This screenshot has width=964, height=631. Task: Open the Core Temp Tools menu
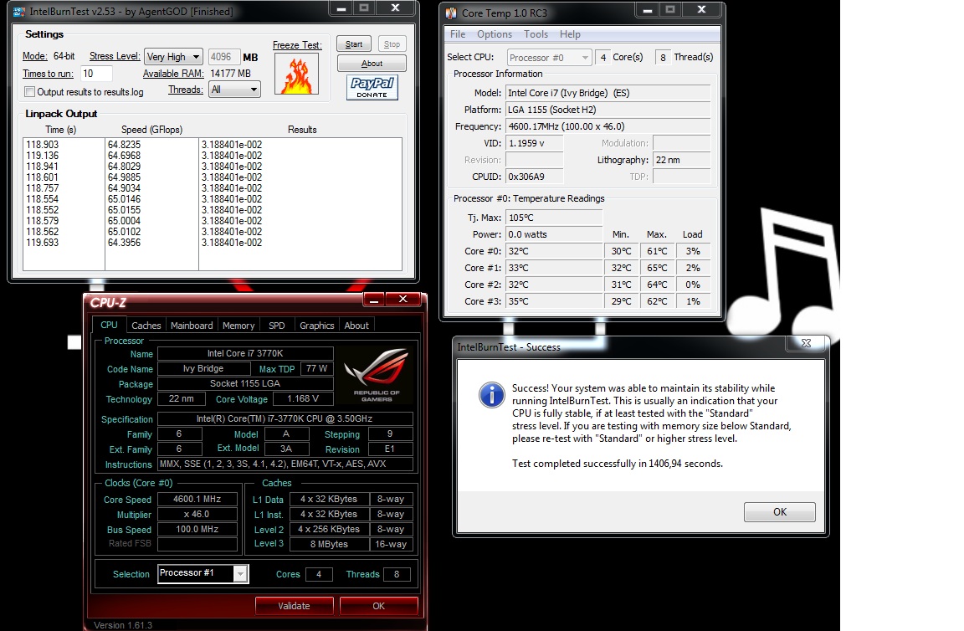coord(536,34)
